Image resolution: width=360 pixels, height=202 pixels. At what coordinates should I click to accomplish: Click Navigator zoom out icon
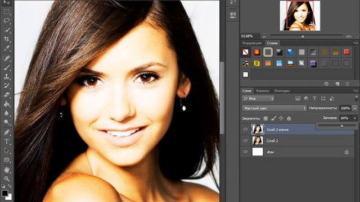click(x=264, y=36)
